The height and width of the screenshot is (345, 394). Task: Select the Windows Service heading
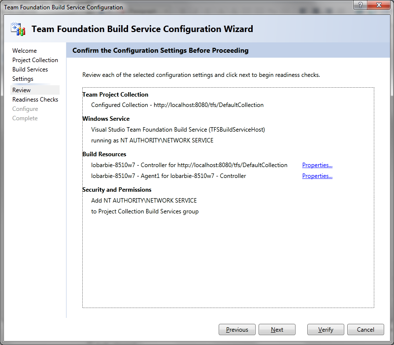point(106,119)
